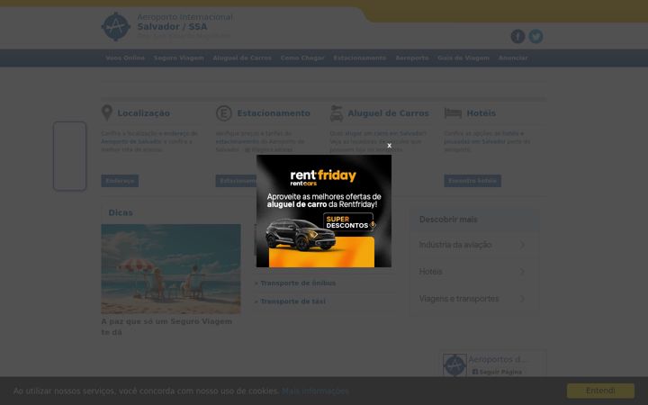The width and height of the screenshot is (648, 405).
Task: Open the Twitter profile icon
Action: [x=535, y=36]
